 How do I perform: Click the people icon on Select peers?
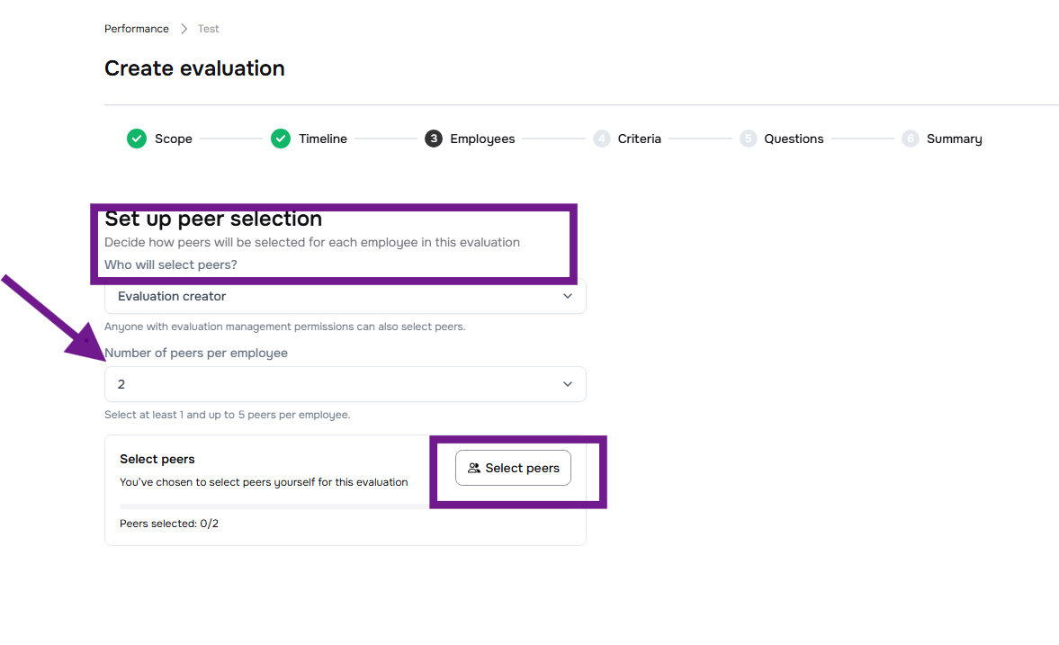click(474, 468)
